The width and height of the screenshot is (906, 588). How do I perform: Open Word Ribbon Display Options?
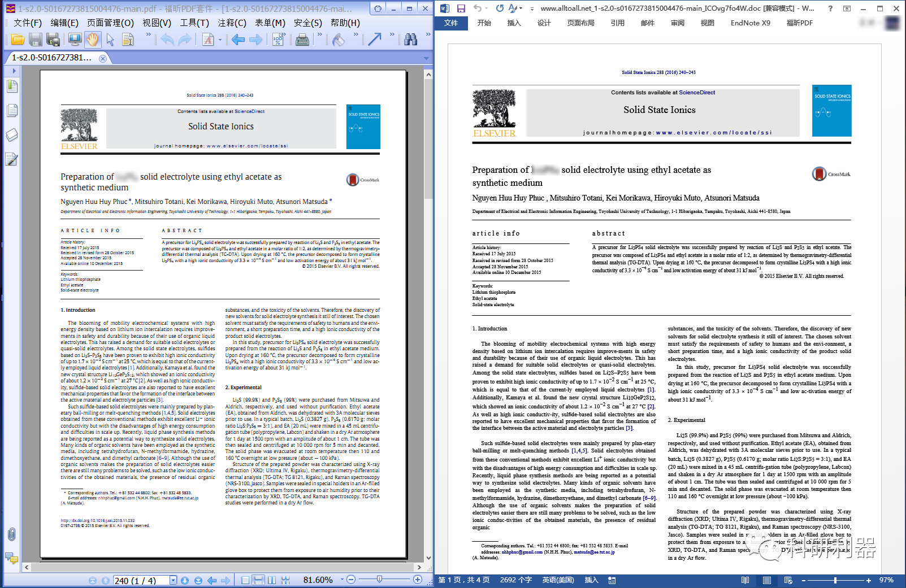[847, 8]
